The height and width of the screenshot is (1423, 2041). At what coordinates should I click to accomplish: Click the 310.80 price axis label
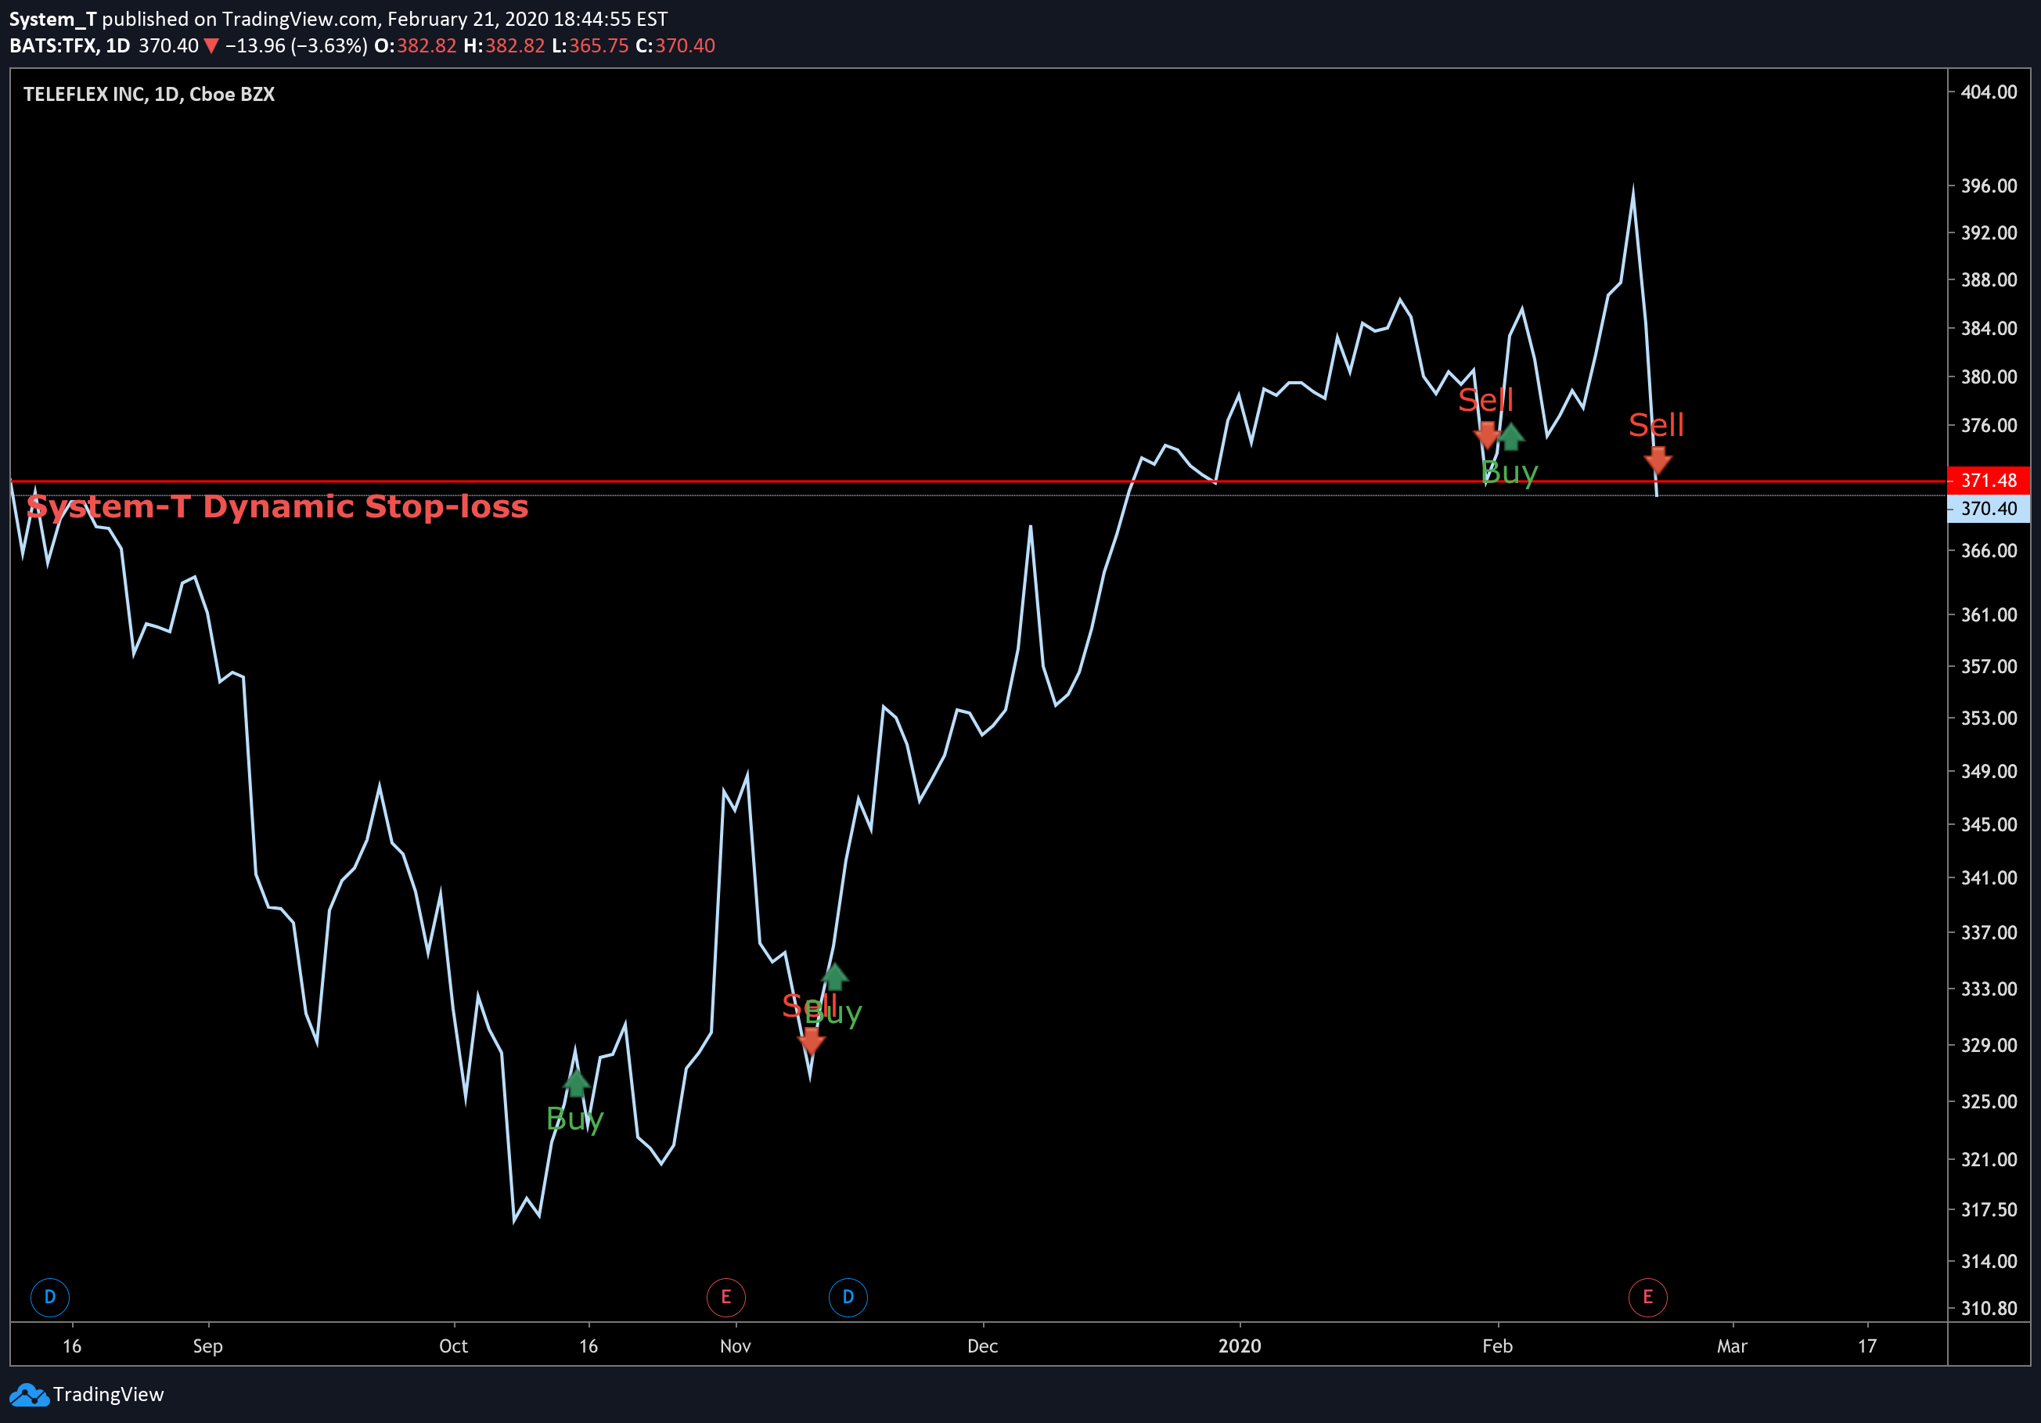pos(1989,1309)
